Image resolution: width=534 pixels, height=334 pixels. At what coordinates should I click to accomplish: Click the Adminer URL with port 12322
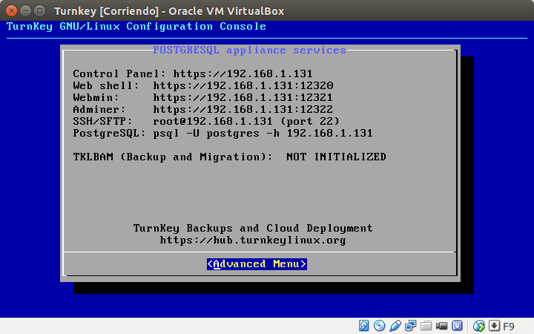243,109
